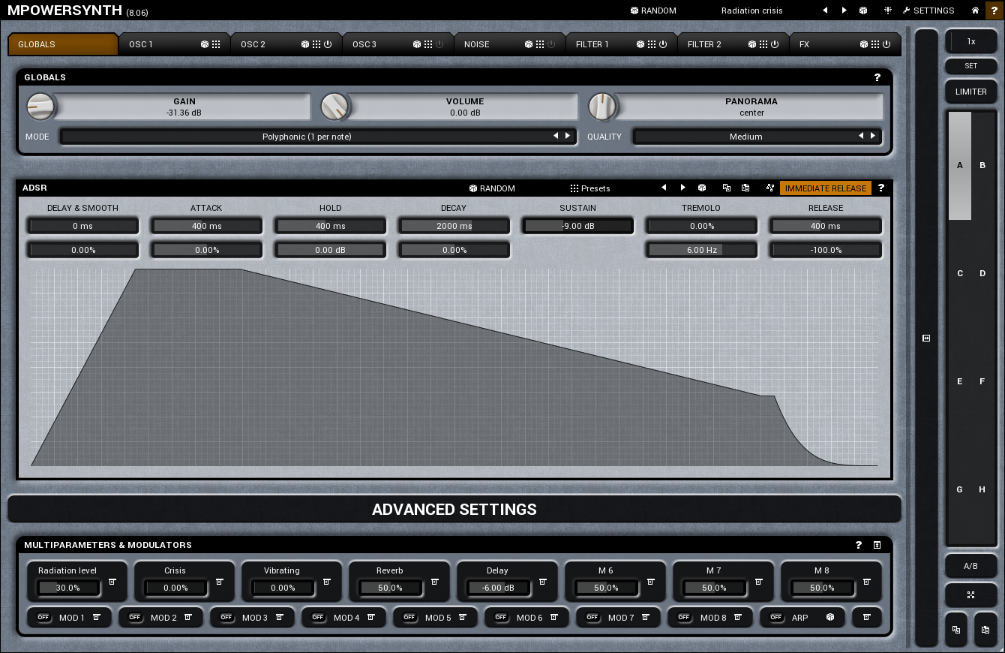The height and width of the screenshot is (653, 1005).
Task: Open FILTER 1 presets grid icon
Action: (x=652, y=44)
